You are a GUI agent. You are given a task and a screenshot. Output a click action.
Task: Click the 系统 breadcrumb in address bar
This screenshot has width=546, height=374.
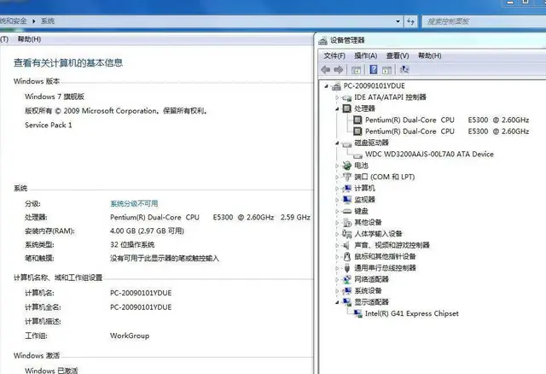click(48, 20)
